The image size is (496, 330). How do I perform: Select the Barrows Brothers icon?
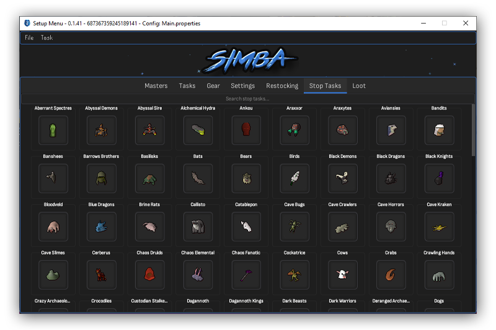coord(101,178)
